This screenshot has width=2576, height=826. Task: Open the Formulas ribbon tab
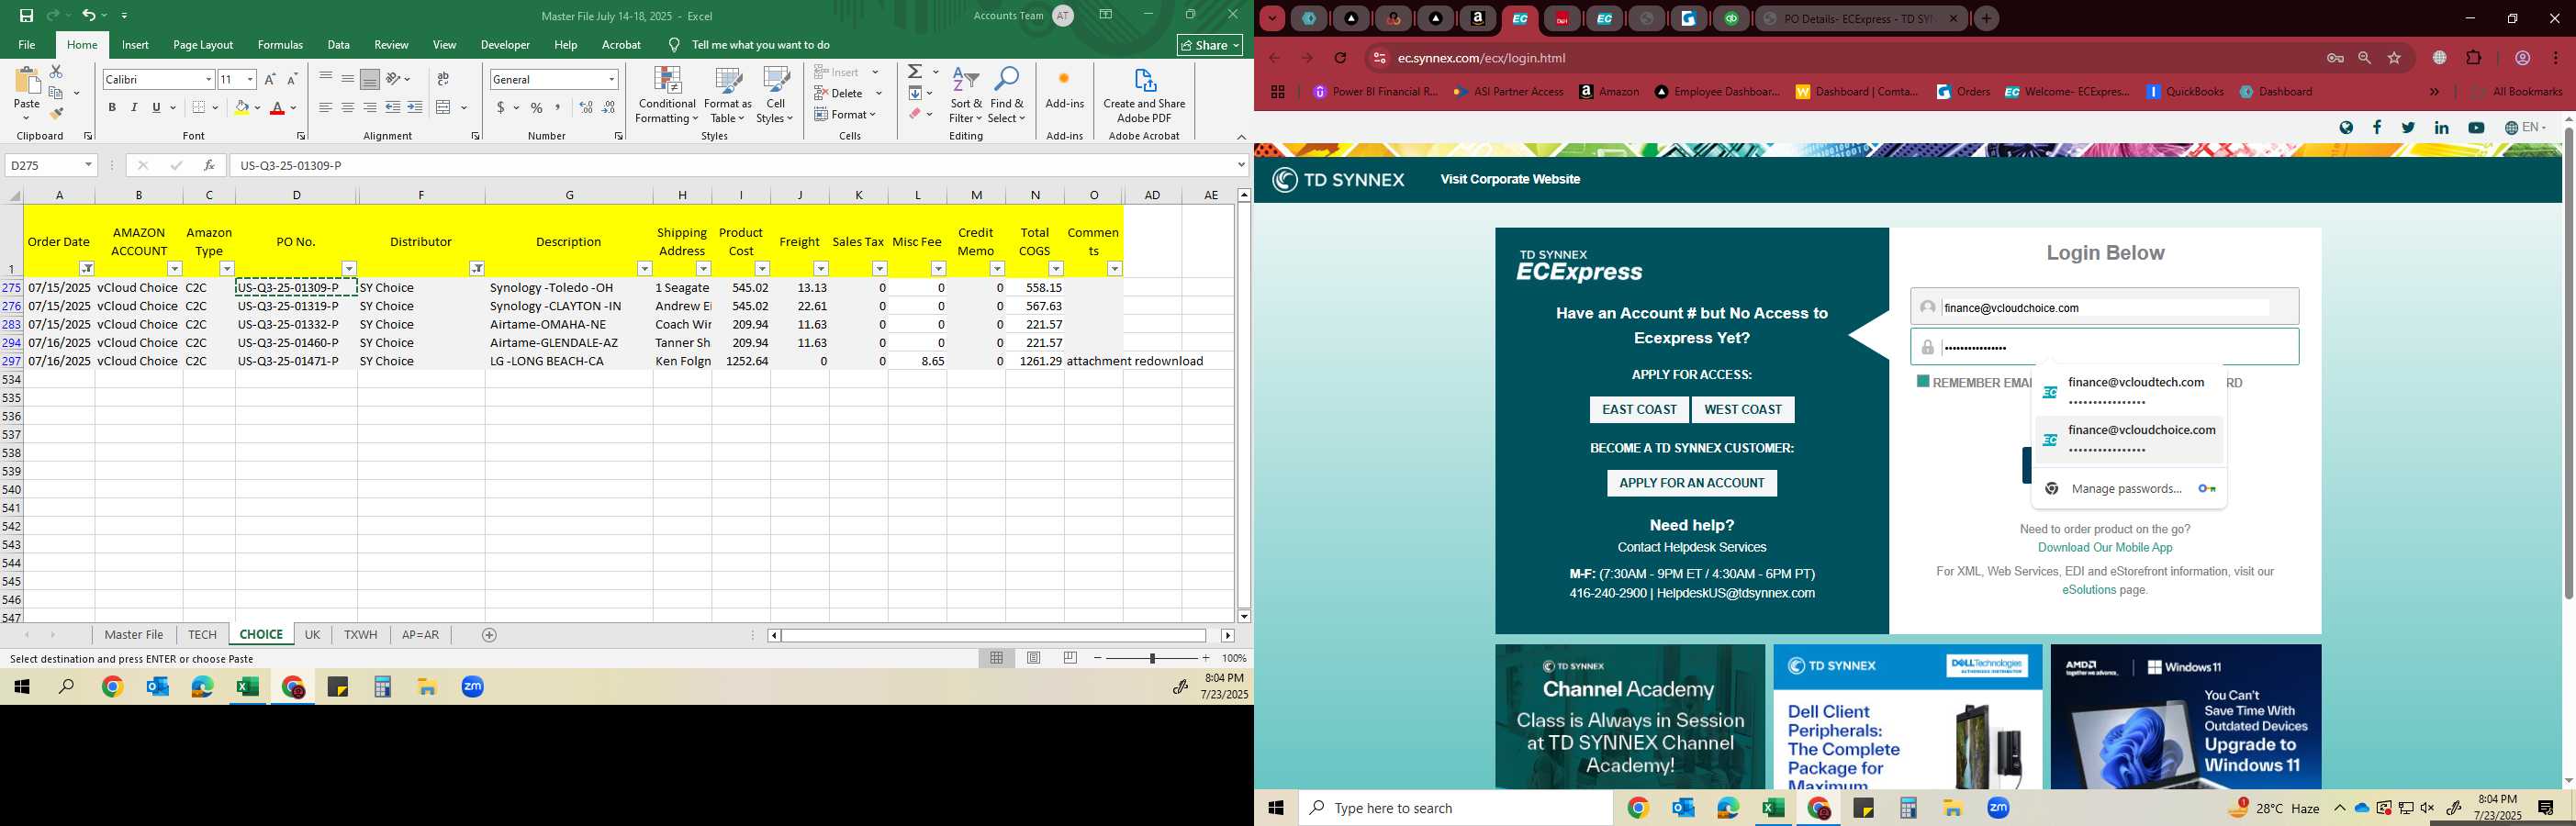coord(280,45)
